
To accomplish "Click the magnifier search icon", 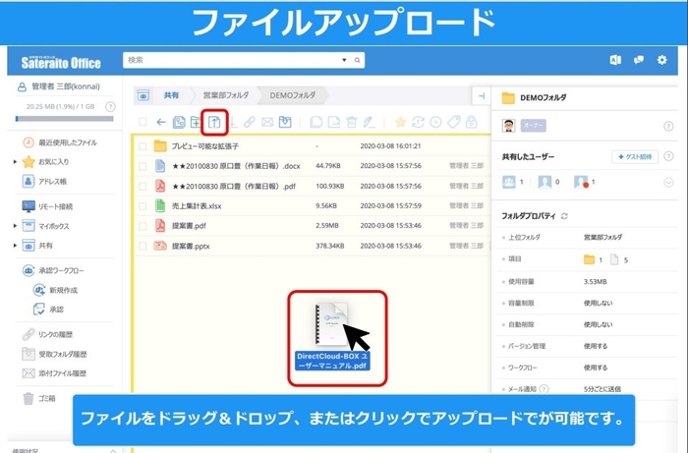I will click(357, 60).
